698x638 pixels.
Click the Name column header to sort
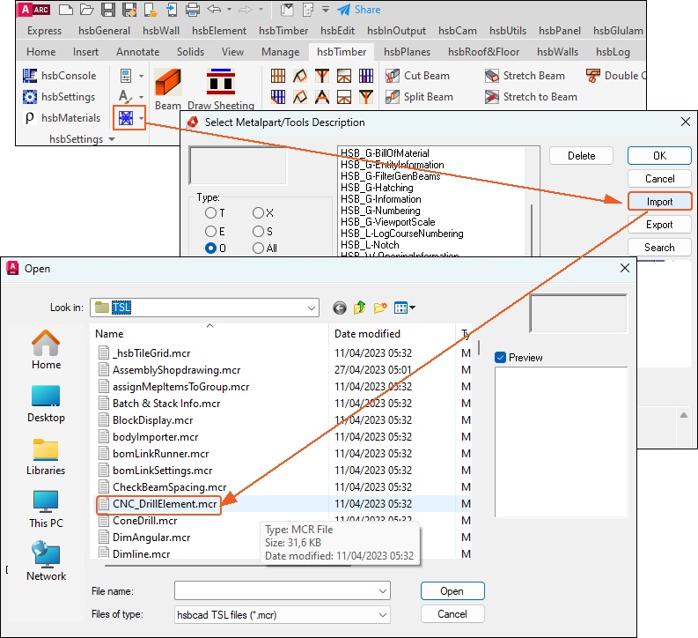[x=209, y=334]
